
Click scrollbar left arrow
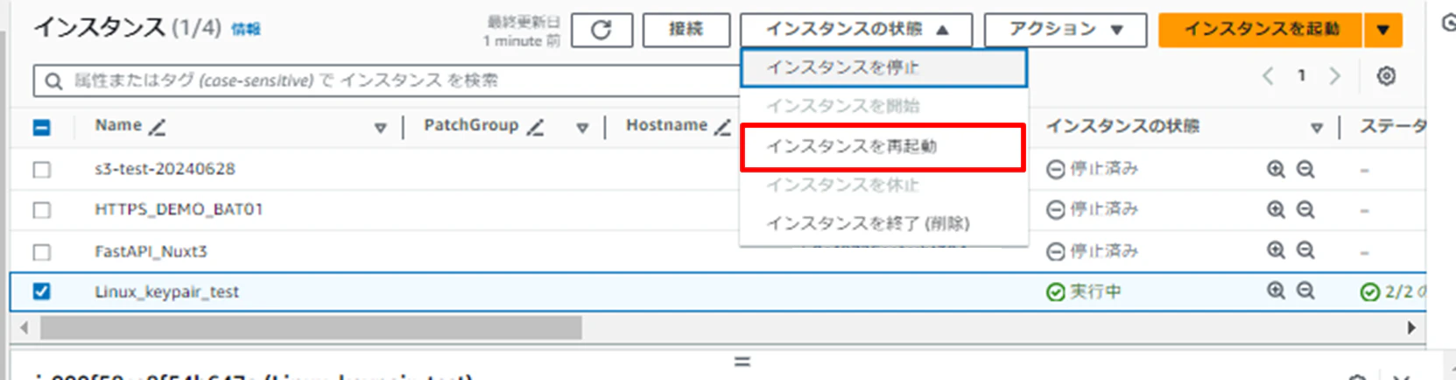click(24, 328)
